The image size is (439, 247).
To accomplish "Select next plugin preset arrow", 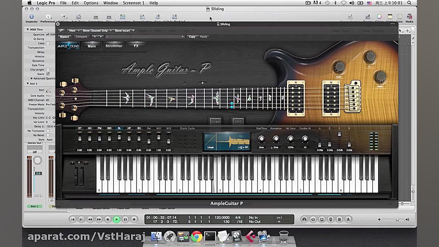I will [101, 37].
